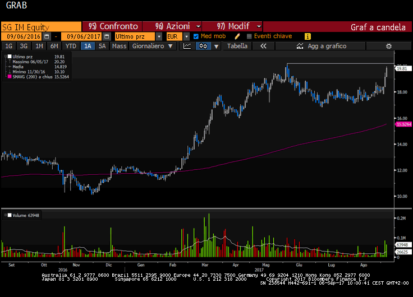Expand the Giornaliero periodicity dropdown
The width and height of the screenshot is (413, 297).
(151, 46)
